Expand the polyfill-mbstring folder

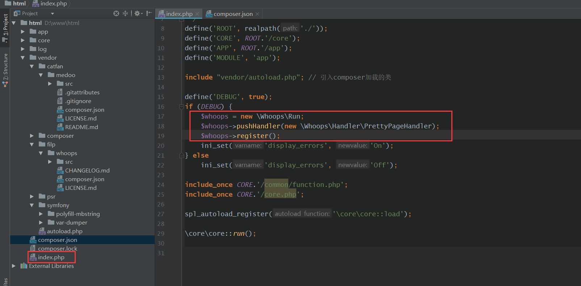click(x=41, y=214)
